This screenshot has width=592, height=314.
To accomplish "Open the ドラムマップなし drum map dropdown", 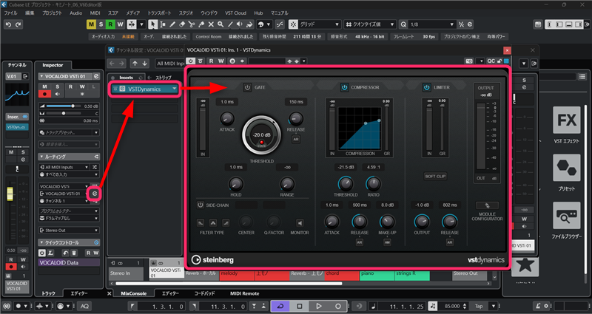I will 69,218.
